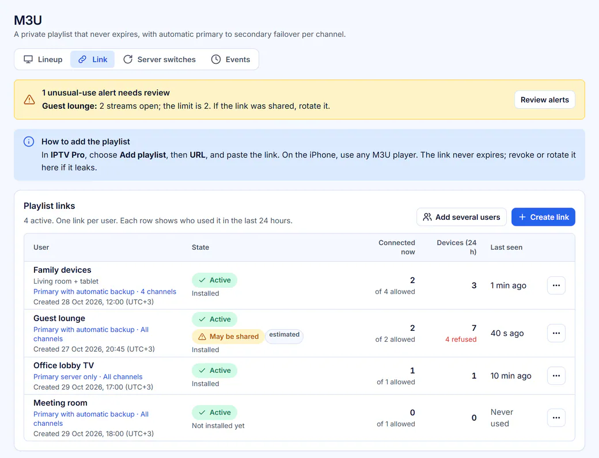This screenshot has width=599, height=458.
Task: Click the Active badge for Meeting room
Action: tap(214, 413)
